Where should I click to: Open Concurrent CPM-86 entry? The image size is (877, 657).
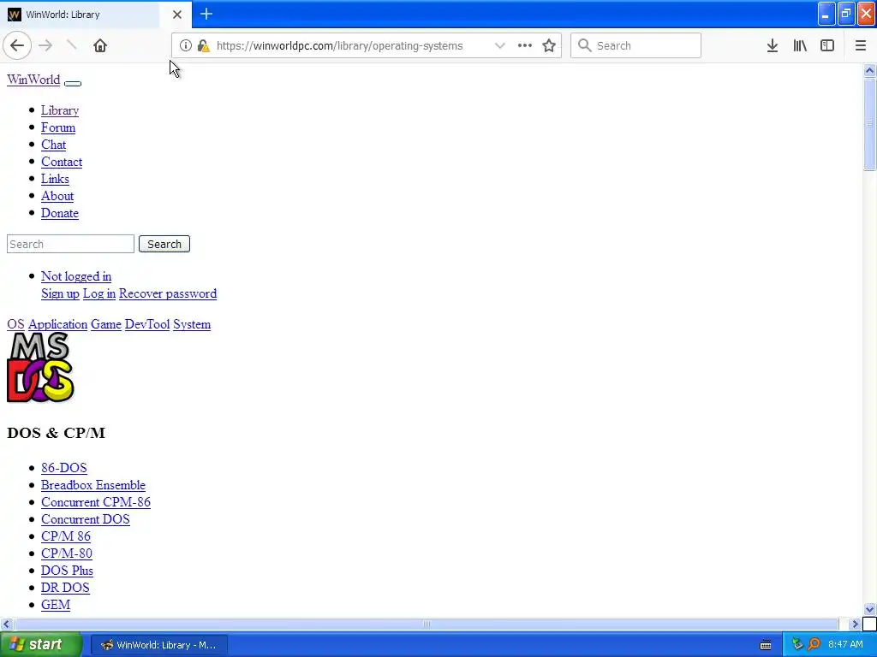coord(96,502)
